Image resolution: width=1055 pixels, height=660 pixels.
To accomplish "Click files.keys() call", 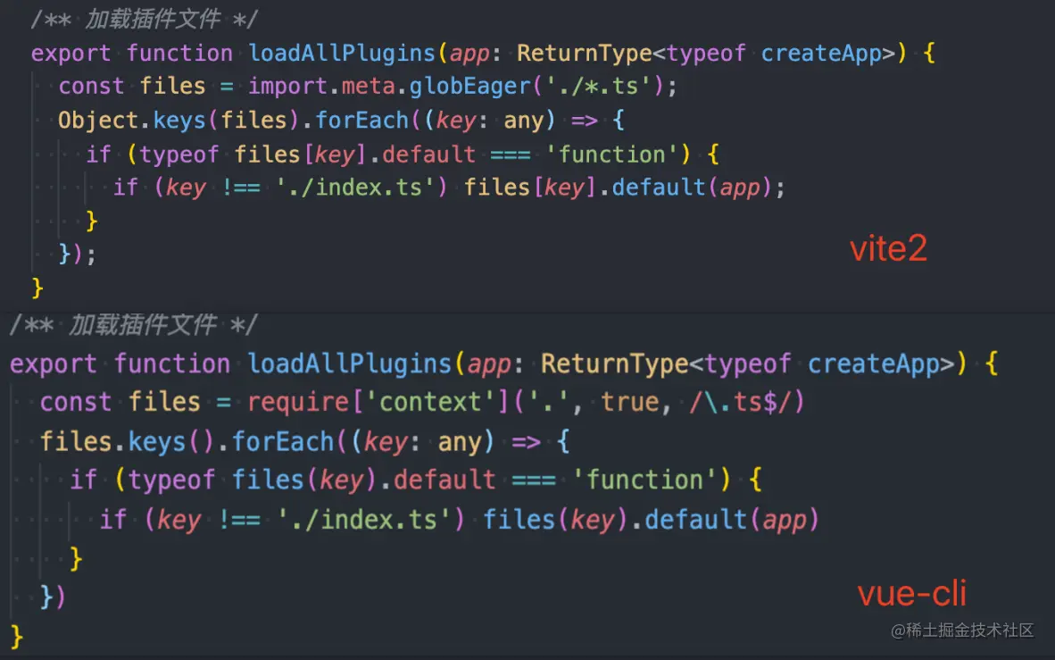I will [127, 442].
